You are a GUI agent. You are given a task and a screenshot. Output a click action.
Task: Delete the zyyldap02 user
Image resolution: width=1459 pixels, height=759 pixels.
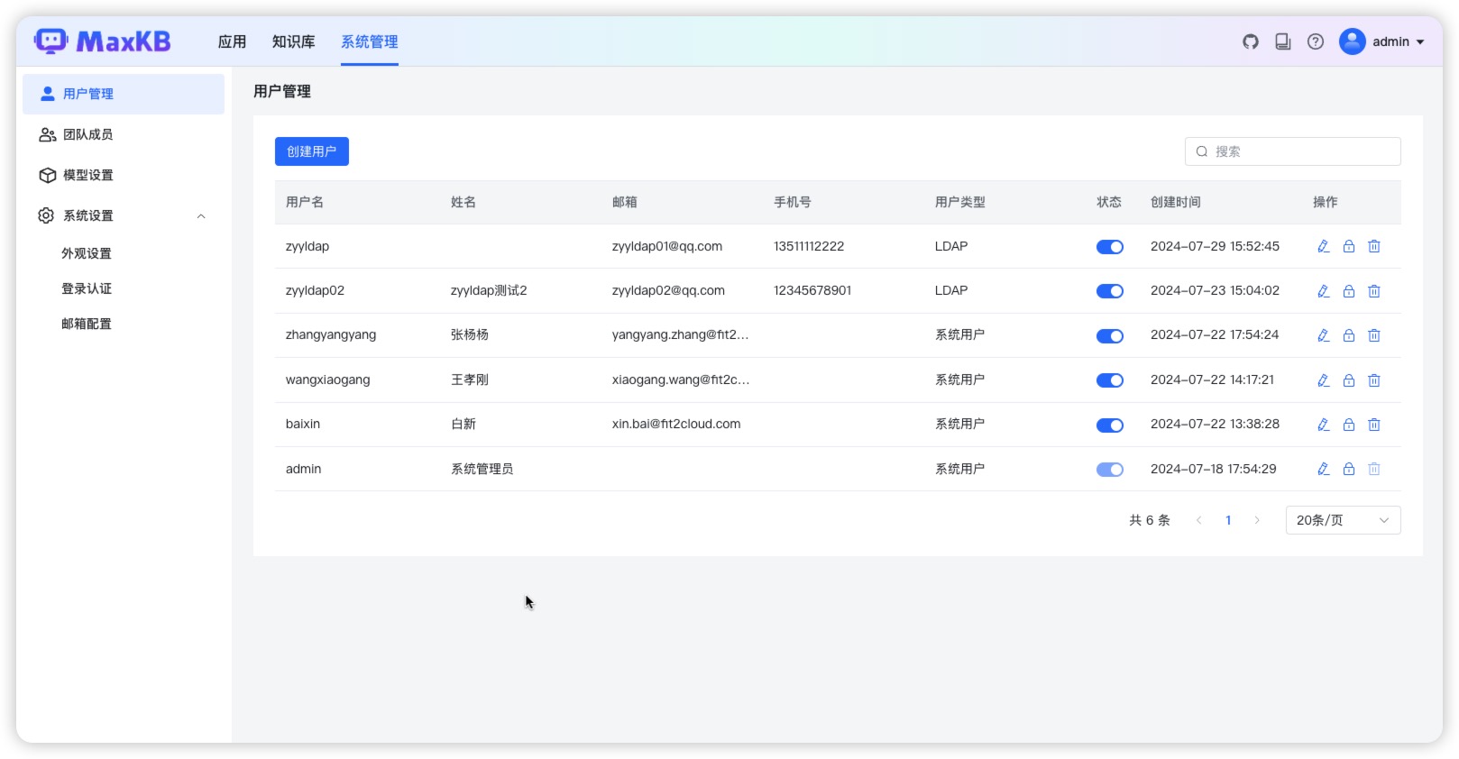click(x=1374, y=291)
